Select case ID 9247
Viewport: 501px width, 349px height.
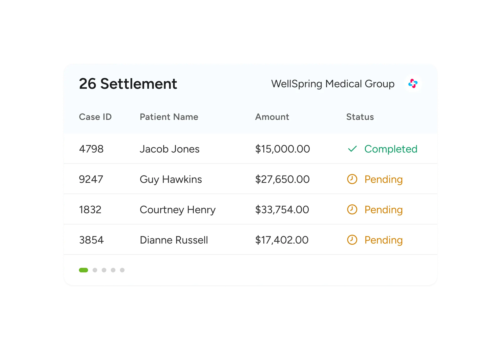(91, 179)
